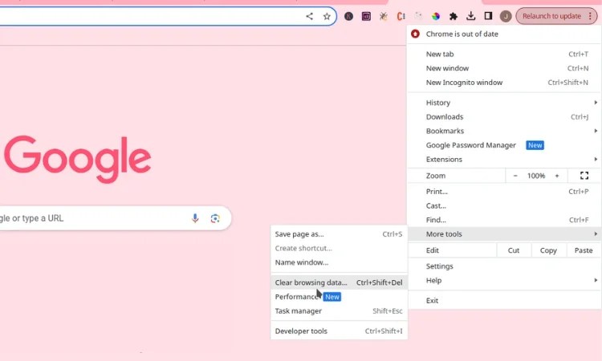Open a New Incognito window
Image resolution: width=602 pixels, height=361 pixels.
point(504,83)
